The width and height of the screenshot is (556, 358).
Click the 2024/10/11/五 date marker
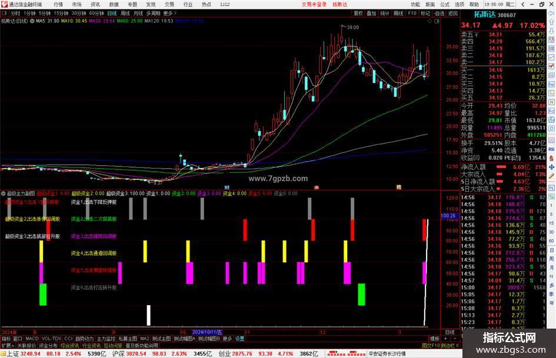point(207,332)
